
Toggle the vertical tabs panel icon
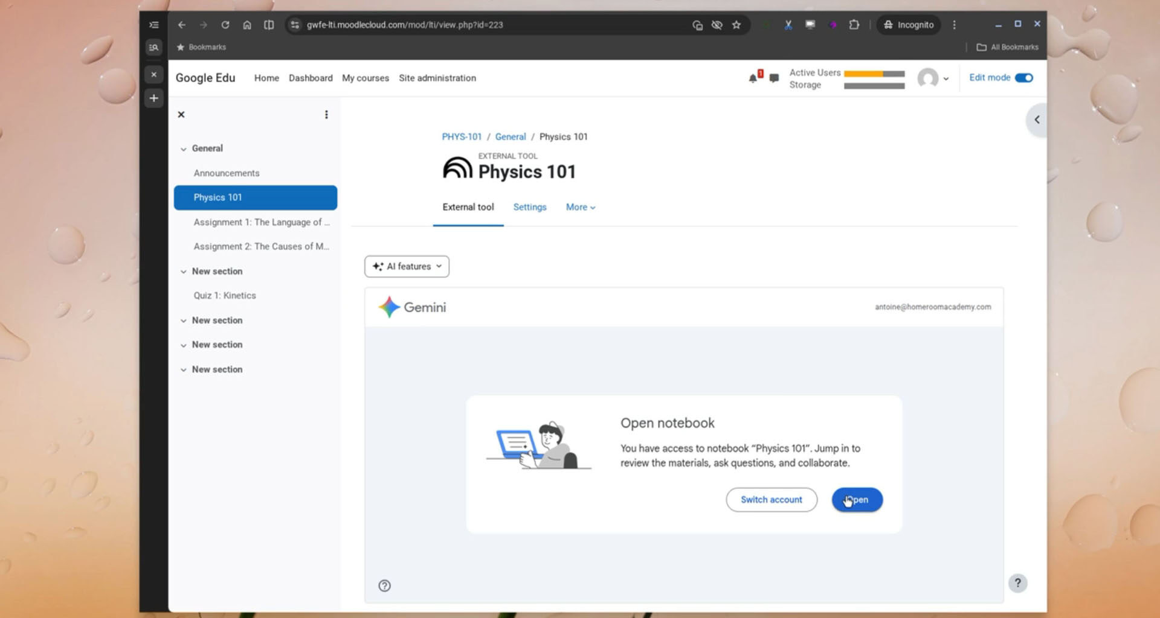point(154,25)
